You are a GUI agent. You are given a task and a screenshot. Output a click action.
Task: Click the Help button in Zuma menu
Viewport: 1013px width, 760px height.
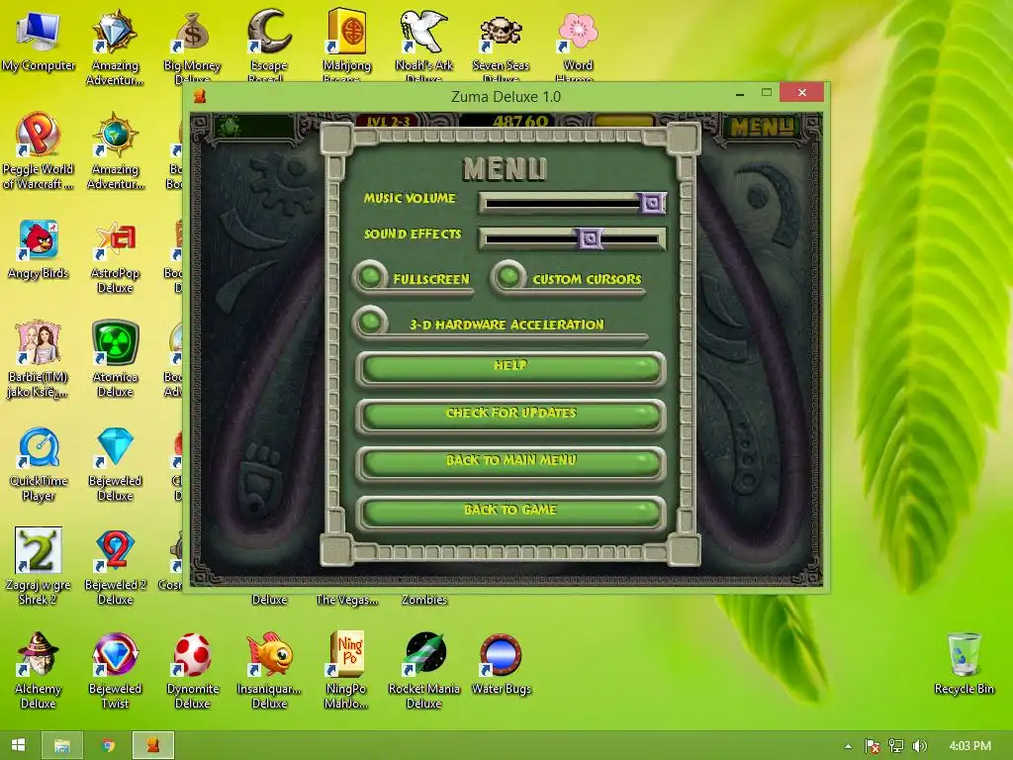tap(510, 368)
